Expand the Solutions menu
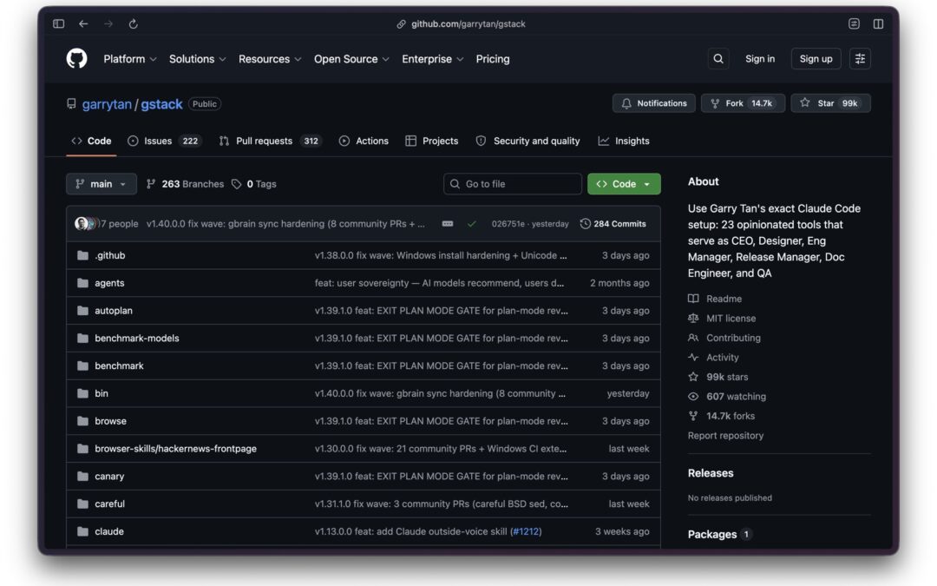Screen dimensions: 937x586 [x=197, y=59]
